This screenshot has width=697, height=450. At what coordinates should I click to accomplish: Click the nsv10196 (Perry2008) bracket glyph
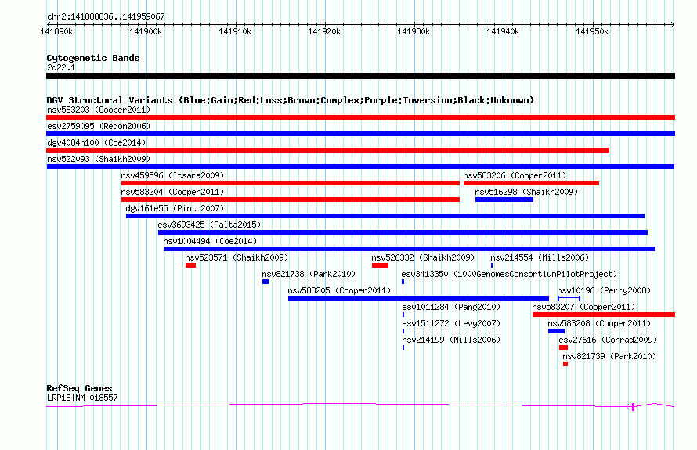pyautogui.click(x=569, y=298)
